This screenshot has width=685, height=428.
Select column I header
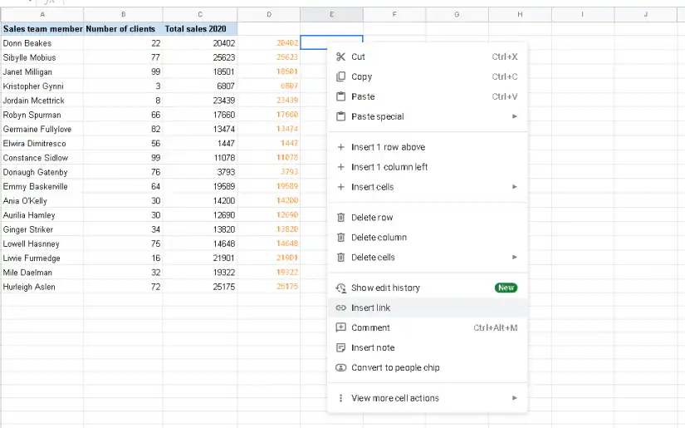tap(583, 14)
